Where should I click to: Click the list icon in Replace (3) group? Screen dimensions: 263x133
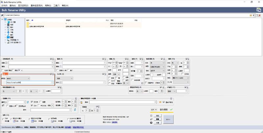(x=61, y=66)
